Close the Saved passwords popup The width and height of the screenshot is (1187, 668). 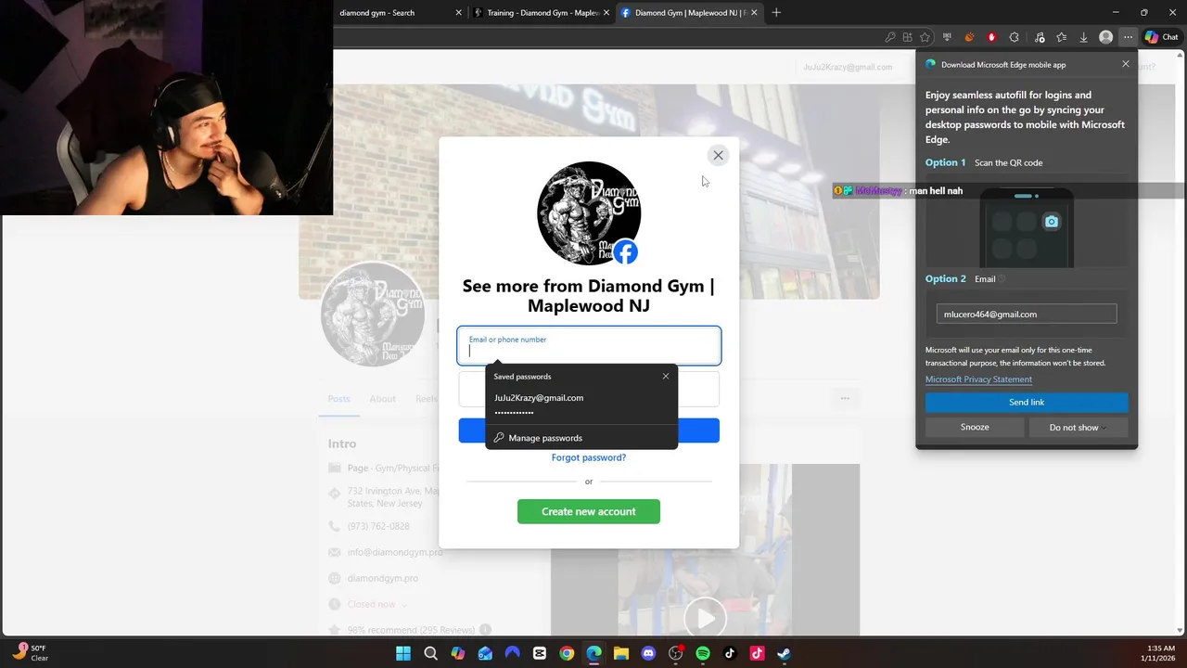point(665,376)
